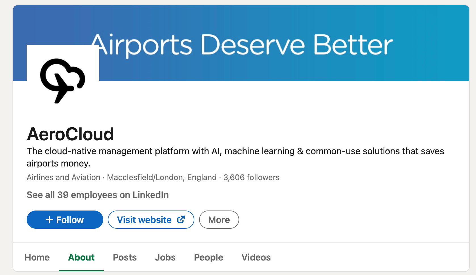
Task: See all 39 employees on LinkedIn
Action: coord(98,195)
